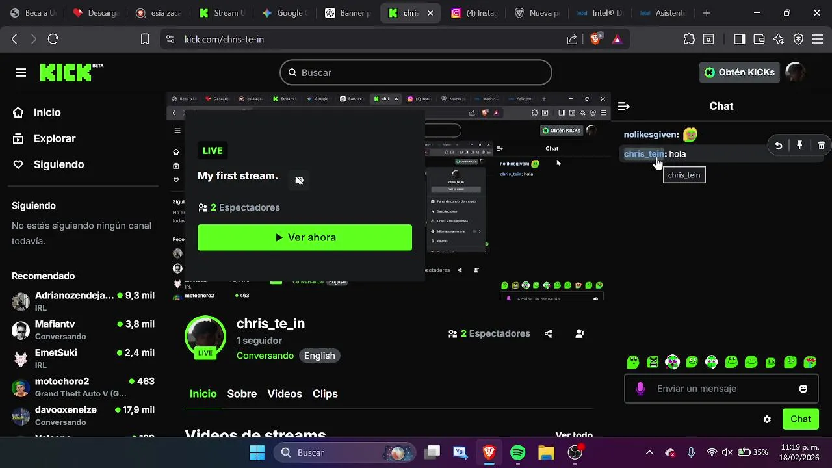Open Adrianozendeja recommended channel

(x=83, y=301)
